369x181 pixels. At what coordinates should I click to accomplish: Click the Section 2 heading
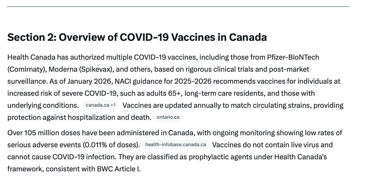point(137,37)
